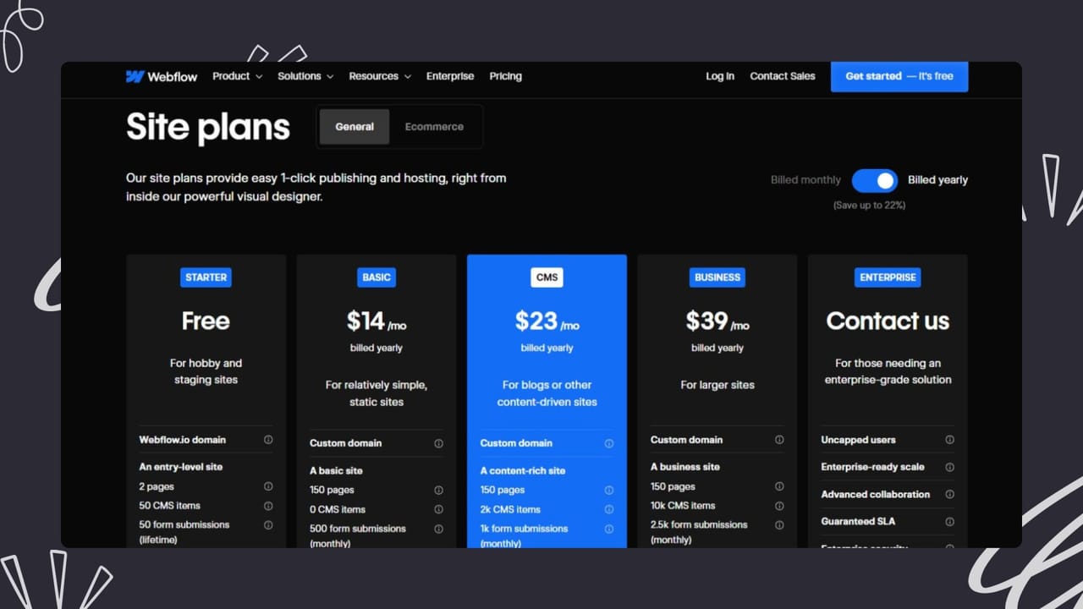The width and height of the screenshot is (1083, 609).
Task: Open the info tooltip for 2k CMS items
Action: coord(609,509)
